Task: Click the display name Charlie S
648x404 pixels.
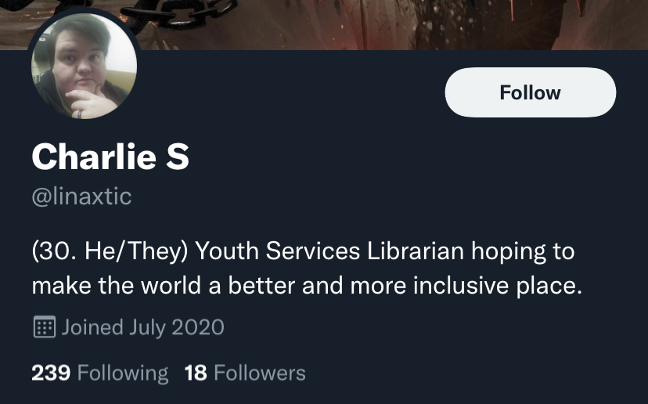Action: point(110,157)
